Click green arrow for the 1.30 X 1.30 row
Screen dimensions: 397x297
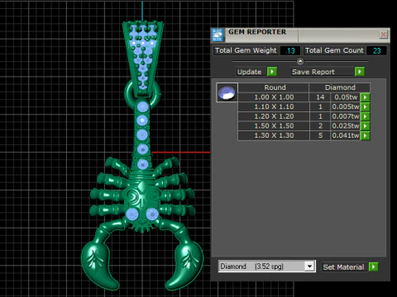[x=365, y=135]
